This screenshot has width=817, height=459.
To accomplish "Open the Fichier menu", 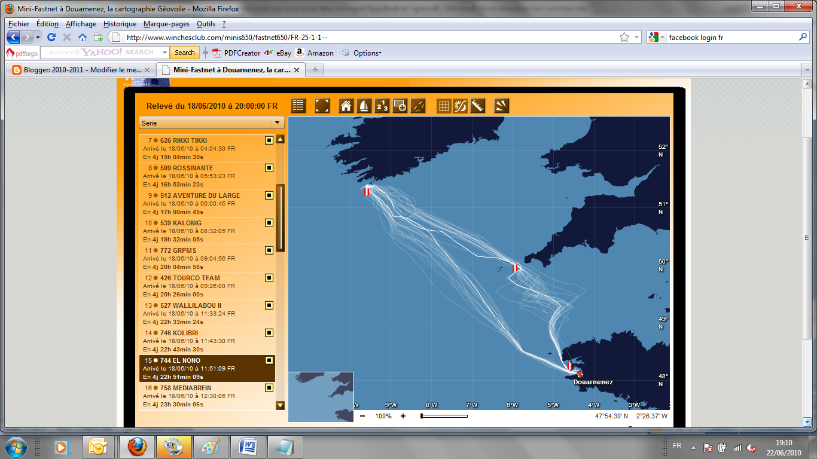I will (19, 24).
